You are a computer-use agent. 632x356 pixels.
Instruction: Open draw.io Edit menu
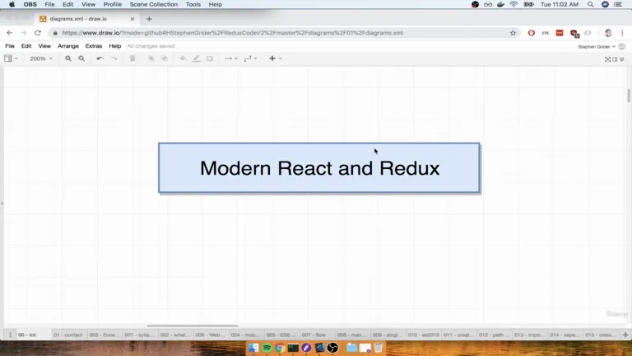(26, 46)
